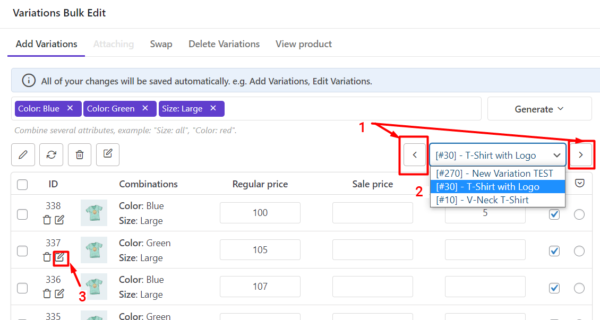Open the product selector showing T-Shirt with Logo
This screenshot has height=320, width=600.
coord(498,155)
